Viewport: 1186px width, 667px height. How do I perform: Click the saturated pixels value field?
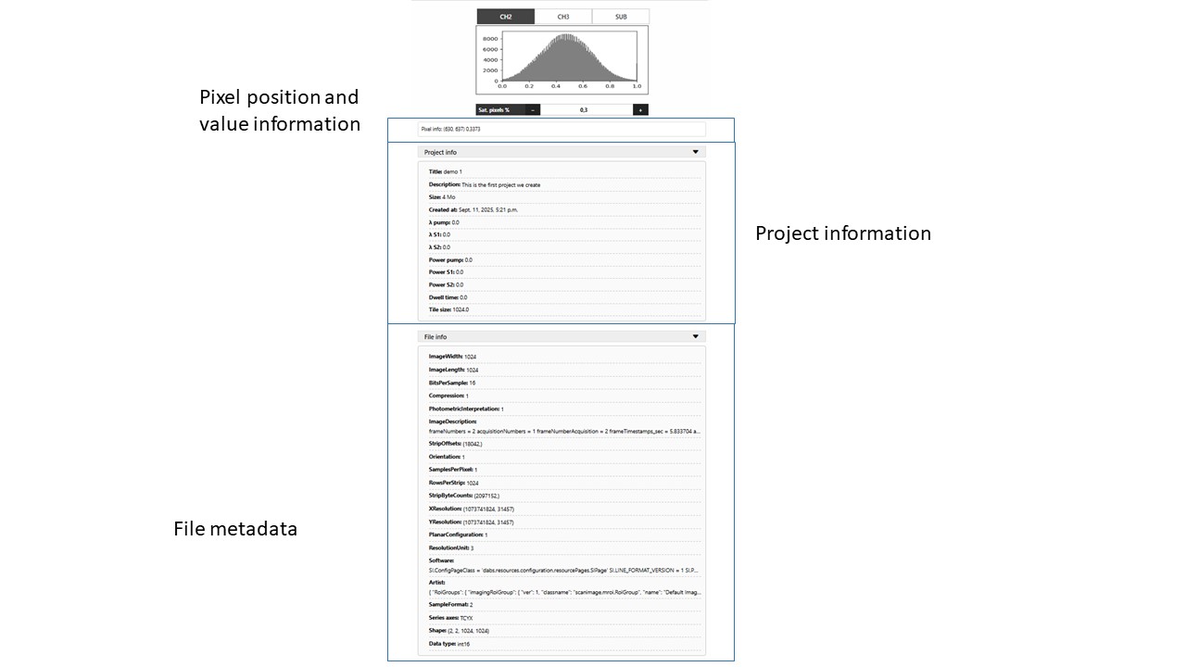(586, 109)
